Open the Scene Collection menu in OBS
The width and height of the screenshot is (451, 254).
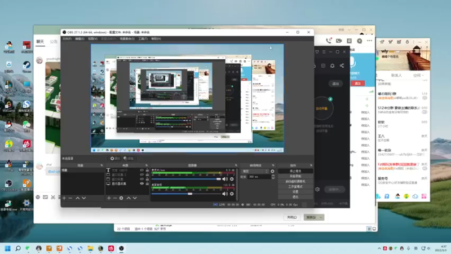click(127, 38)
